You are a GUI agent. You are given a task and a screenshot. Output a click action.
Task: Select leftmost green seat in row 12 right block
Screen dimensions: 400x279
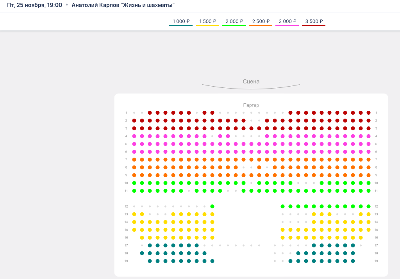click(x=282, y=206)
